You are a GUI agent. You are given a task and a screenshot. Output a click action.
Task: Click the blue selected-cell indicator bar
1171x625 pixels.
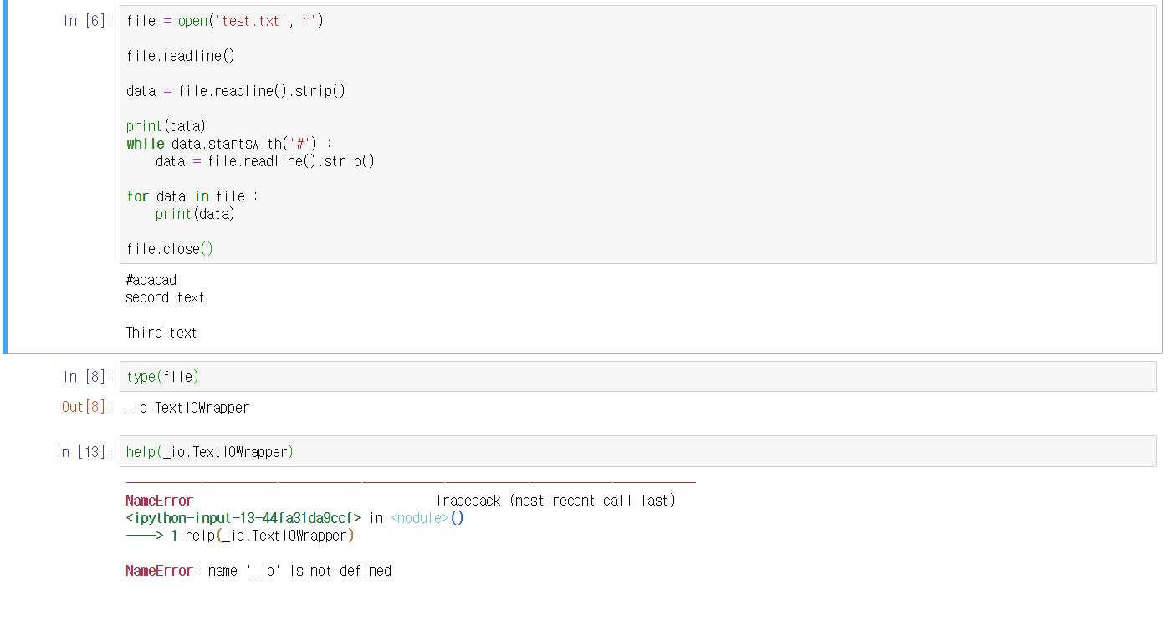point(4,177)
